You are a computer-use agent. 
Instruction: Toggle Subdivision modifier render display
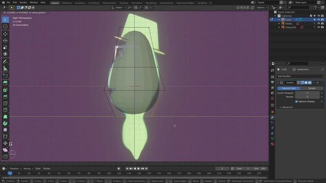pos(310,82)
